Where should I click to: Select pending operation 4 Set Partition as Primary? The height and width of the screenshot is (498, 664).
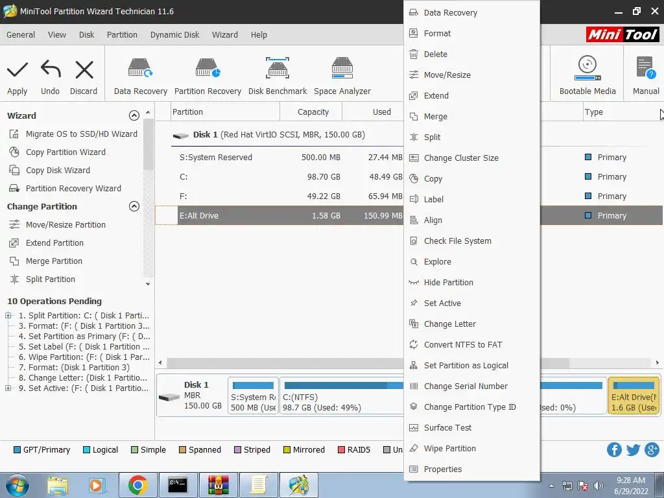pyautogui.click(x=84, y=337)
